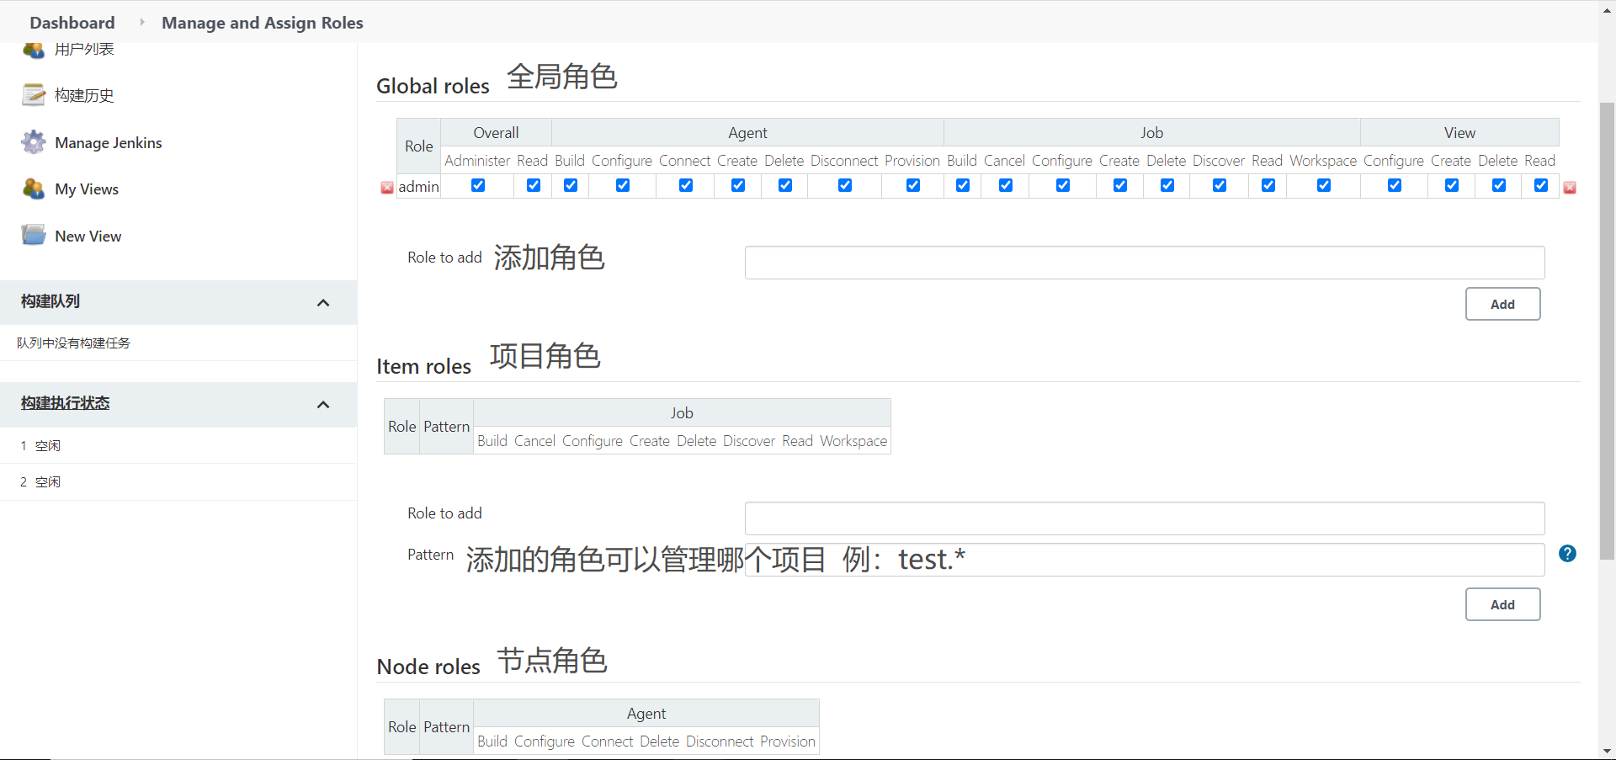
Task: Toggle admin Agent Create checkbox
Action: point(738,185)
